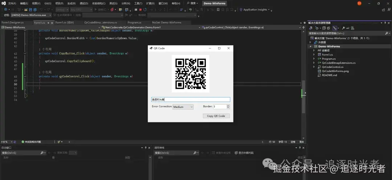Click the Sync with Active Document icon
392x180 pixels.
point(335,28)
